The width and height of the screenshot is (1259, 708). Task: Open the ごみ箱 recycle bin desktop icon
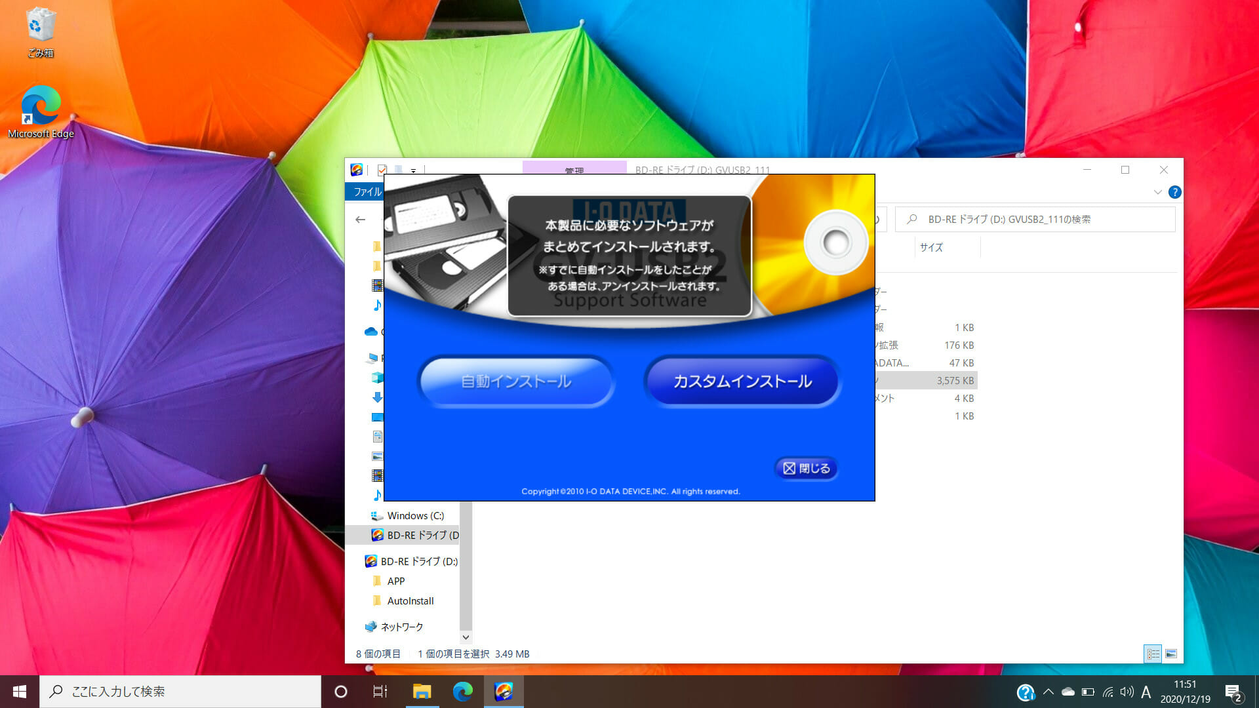pyautogui.click(x=41, y=32)
